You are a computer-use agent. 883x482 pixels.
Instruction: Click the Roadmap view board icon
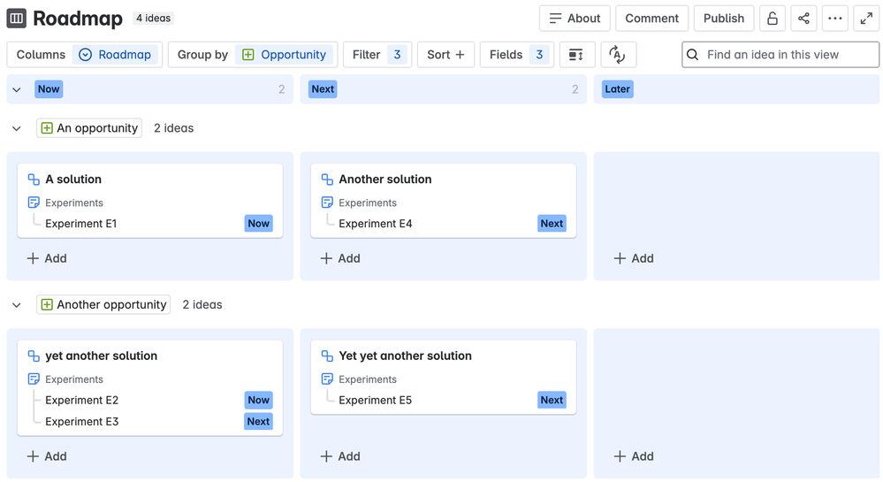point(17,19)
